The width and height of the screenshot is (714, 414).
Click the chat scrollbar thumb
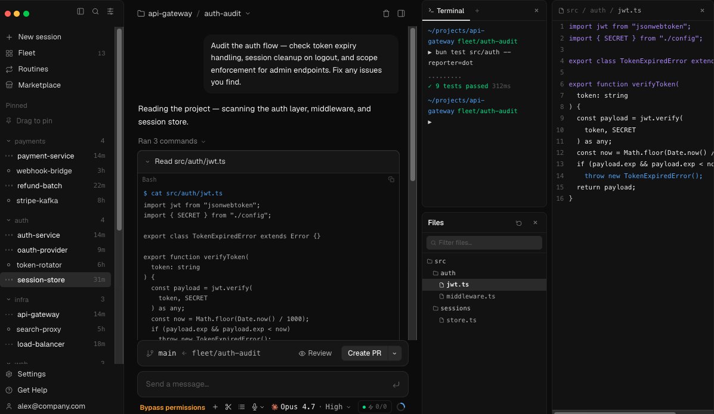click(x=413, y=105)
